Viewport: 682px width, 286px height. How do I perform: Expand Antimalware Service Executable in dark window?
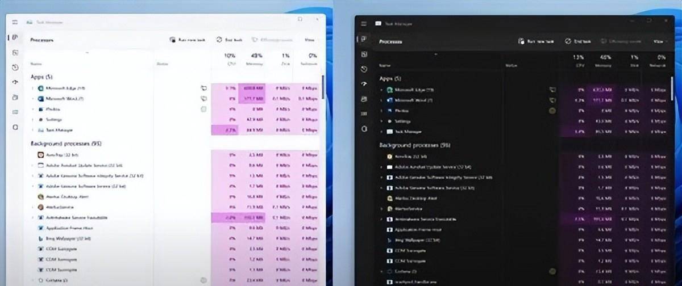(x=381, y=219)
